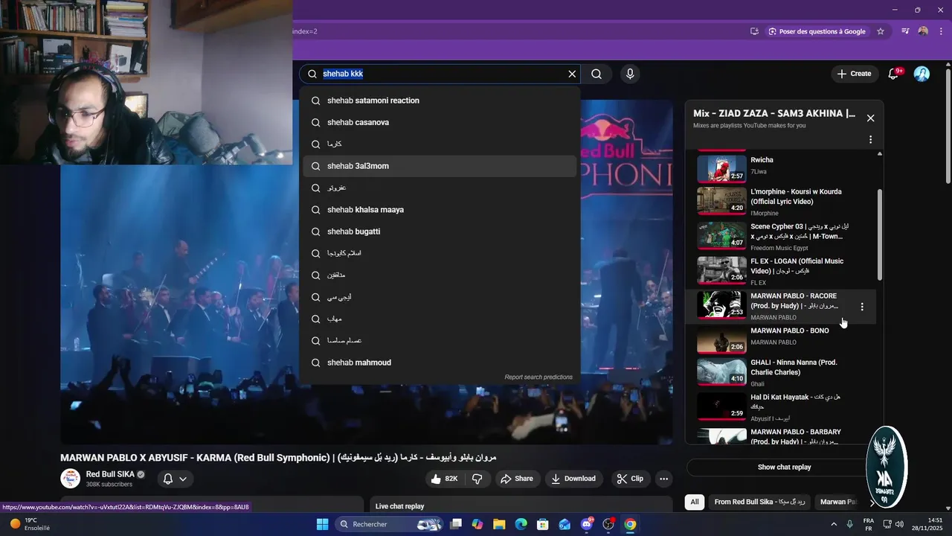952x536 pixels.
Task: Open Microsoft Edge from the taskbar
Action: [x=521, y=524]
